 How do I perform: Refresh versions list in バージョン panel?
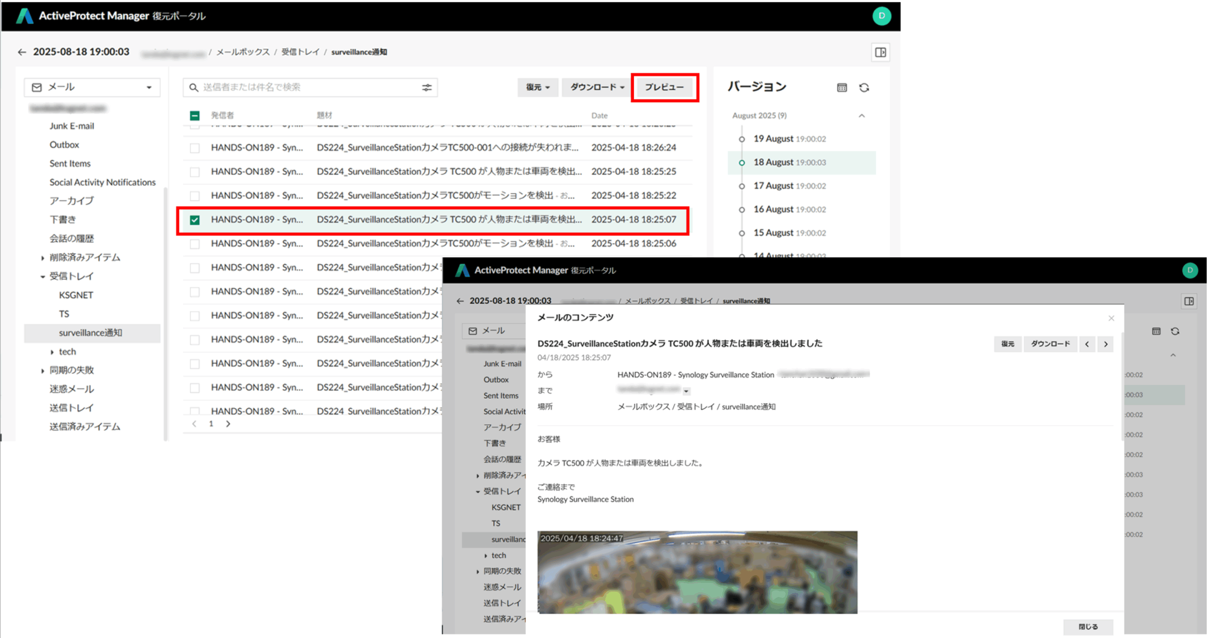864,87
